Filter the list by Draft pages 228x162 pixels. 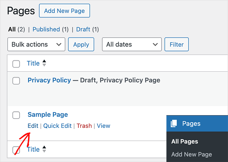83,29
